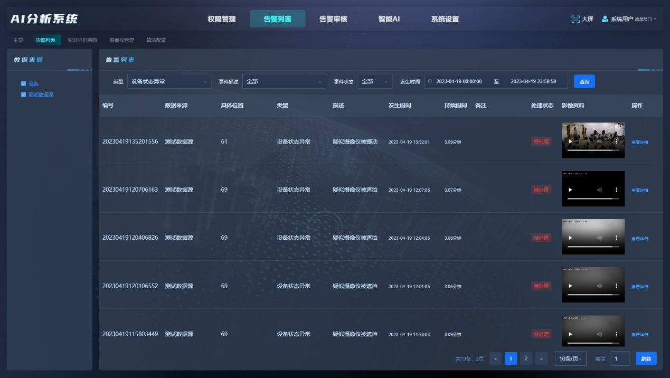The width and height of the screenshot is (670, 378).
Task: Click the video progress bar of alarm 20230419135201556
Action: (x=590, y=150)
